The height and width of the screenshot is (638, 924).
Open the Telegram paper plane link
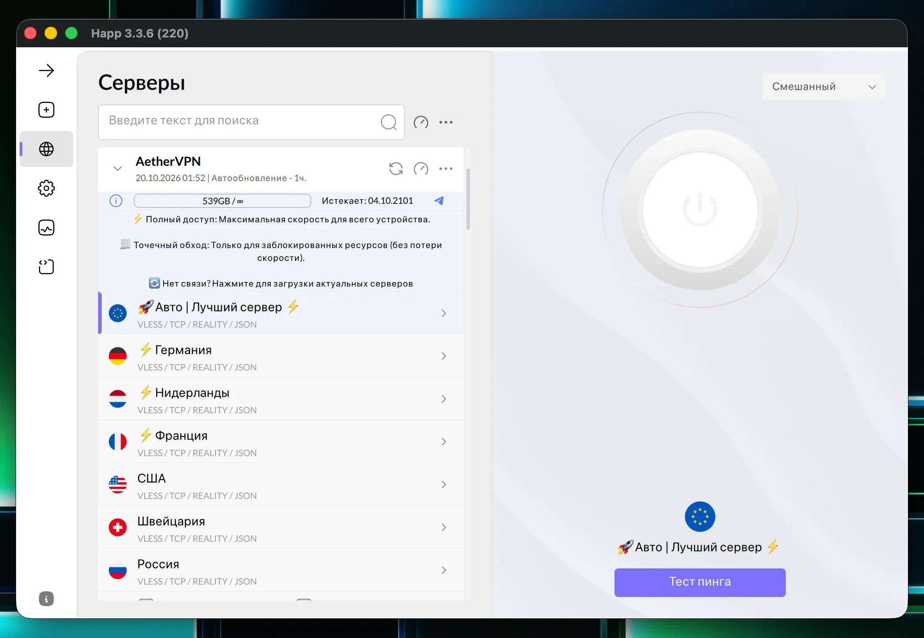click(x=439, y=201)
